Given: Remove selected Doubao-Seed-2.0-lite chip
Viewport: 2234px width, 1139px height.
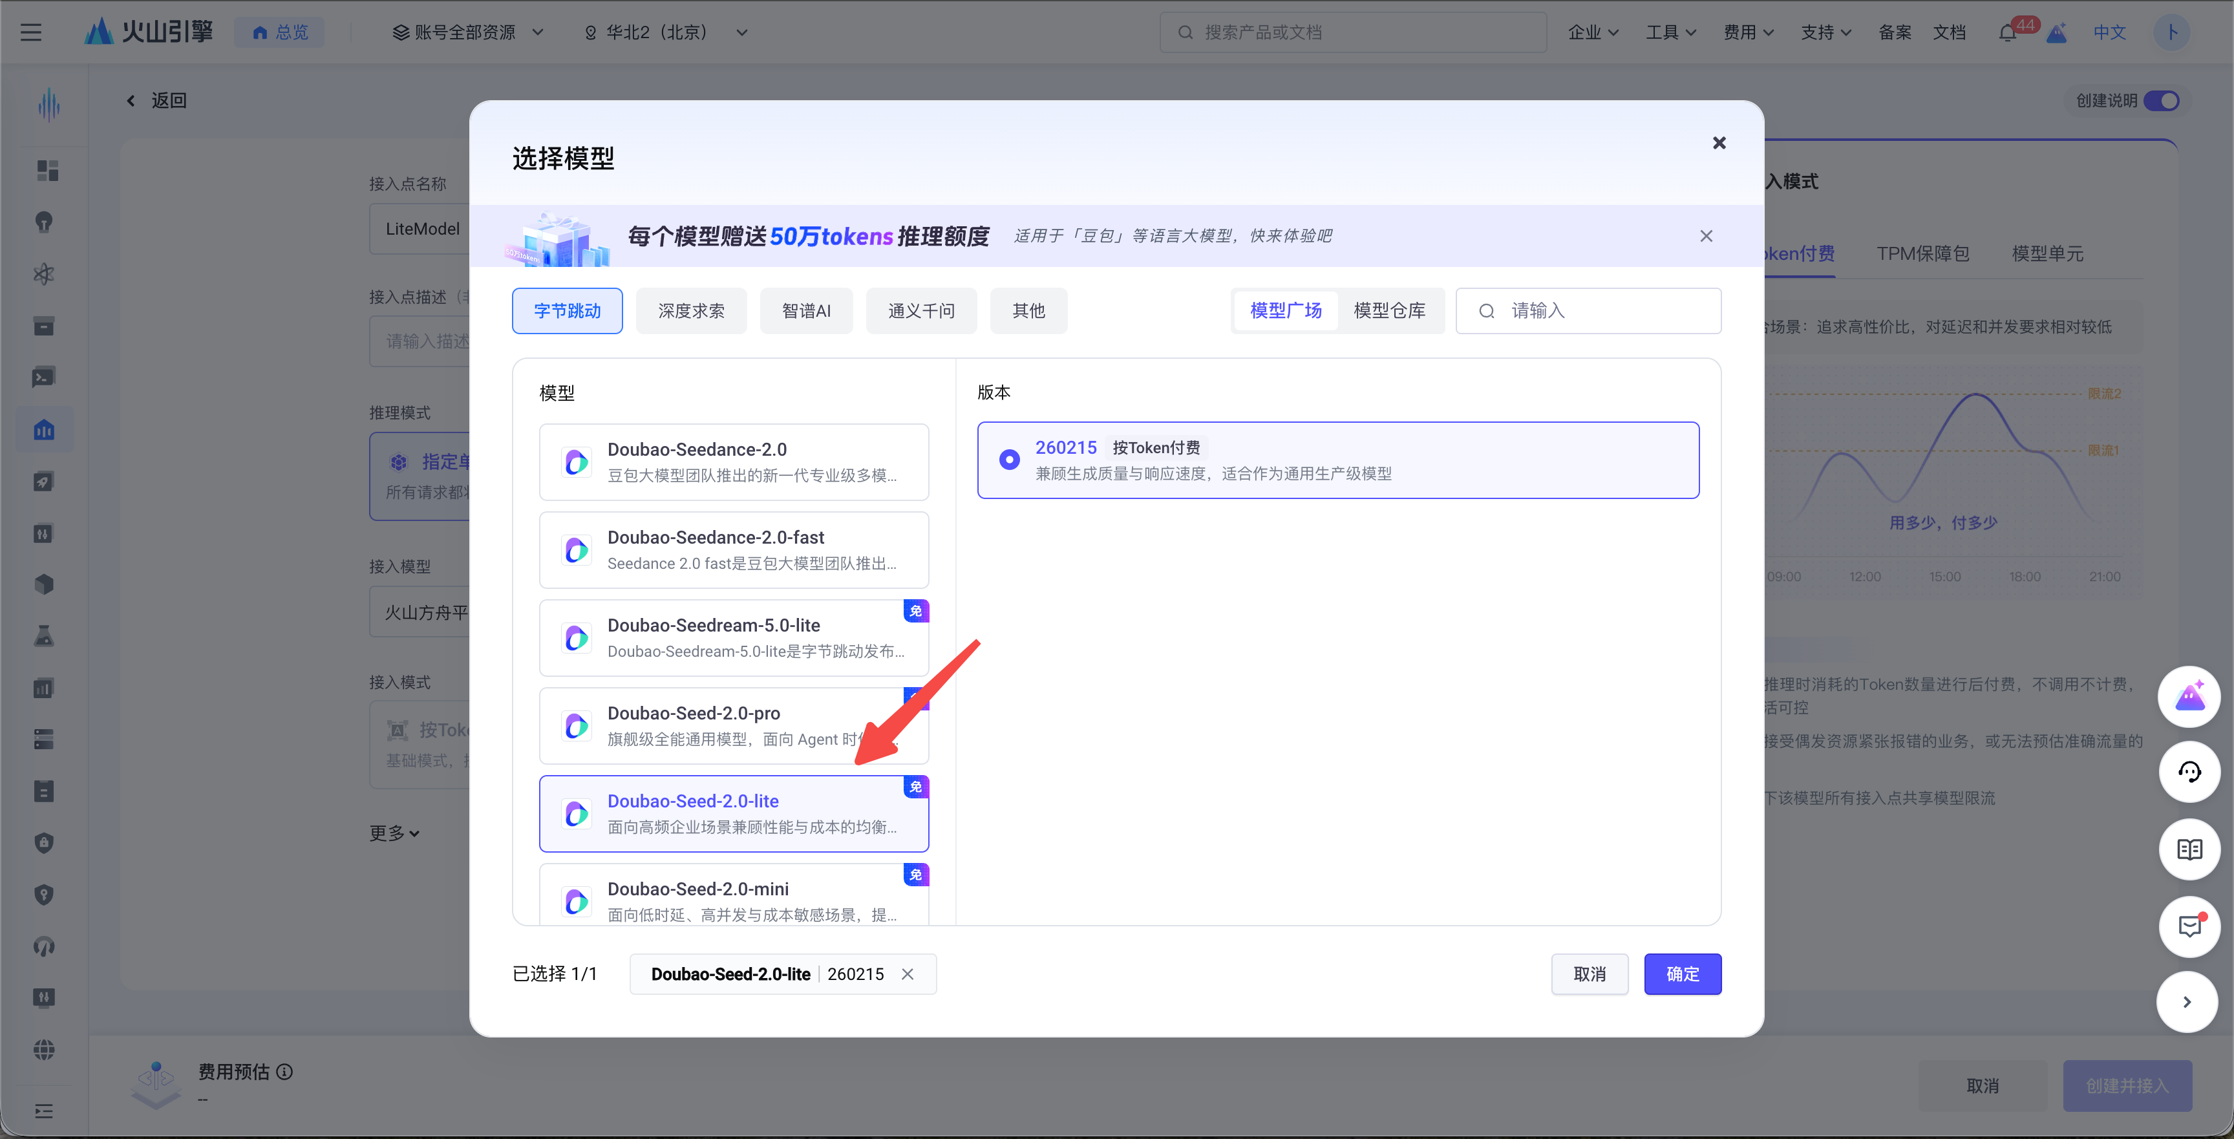Looking at the screenshot, I should (907, 974).
